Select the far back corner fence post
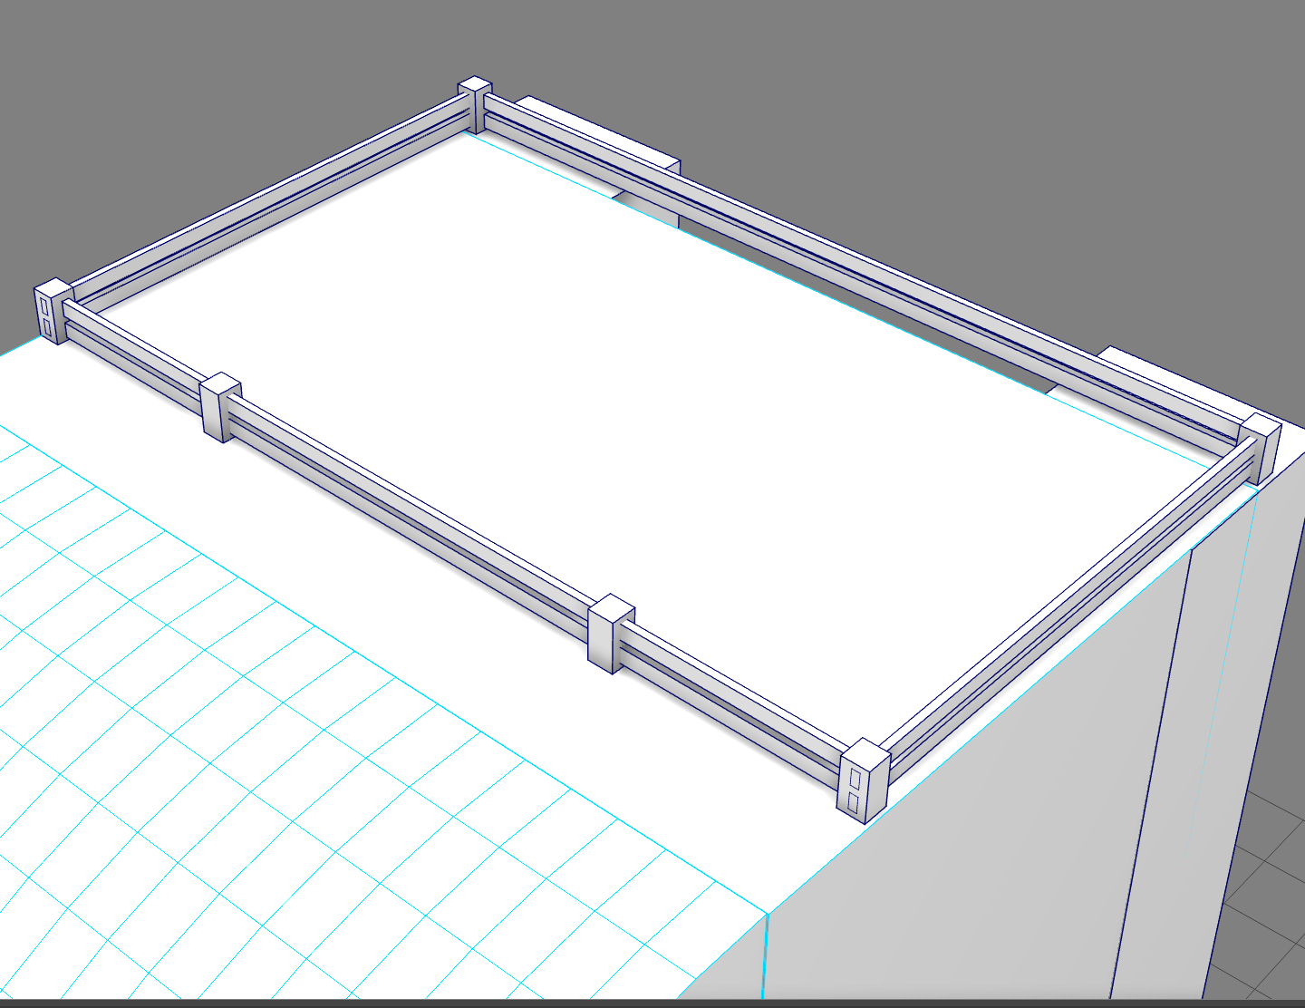Viewport: 1305px width, 1008px height. tap(475, 105)
